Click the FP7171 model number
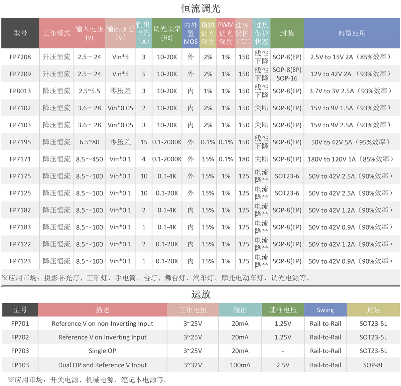The height and width of the screenshot is (386, 401). click(x=20, y=159)
